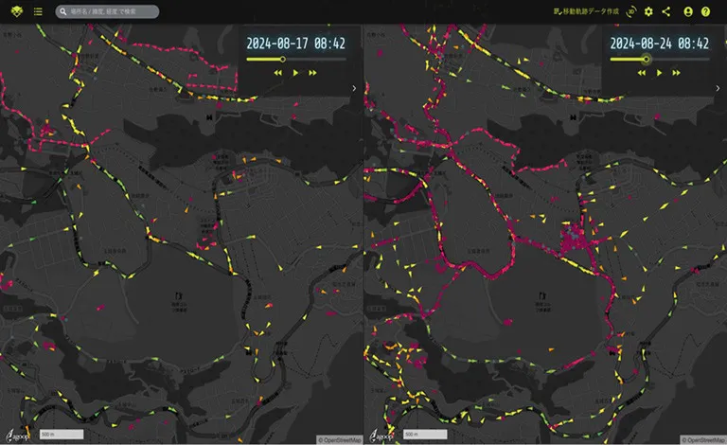The image size is (727, 445).
Task: Click the share icon in the top bar
Action: point(666,12)
